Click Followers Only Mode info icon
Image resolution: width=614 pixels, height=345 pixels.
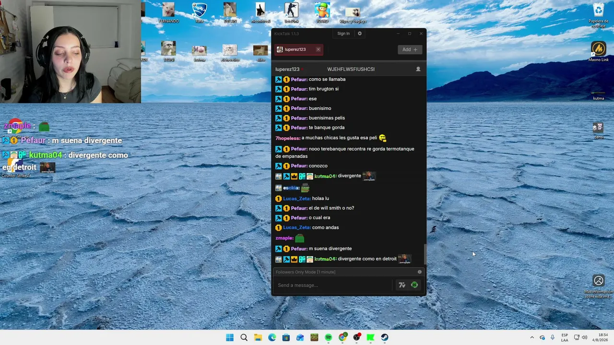pyautogui.click(x=420, y=272)
